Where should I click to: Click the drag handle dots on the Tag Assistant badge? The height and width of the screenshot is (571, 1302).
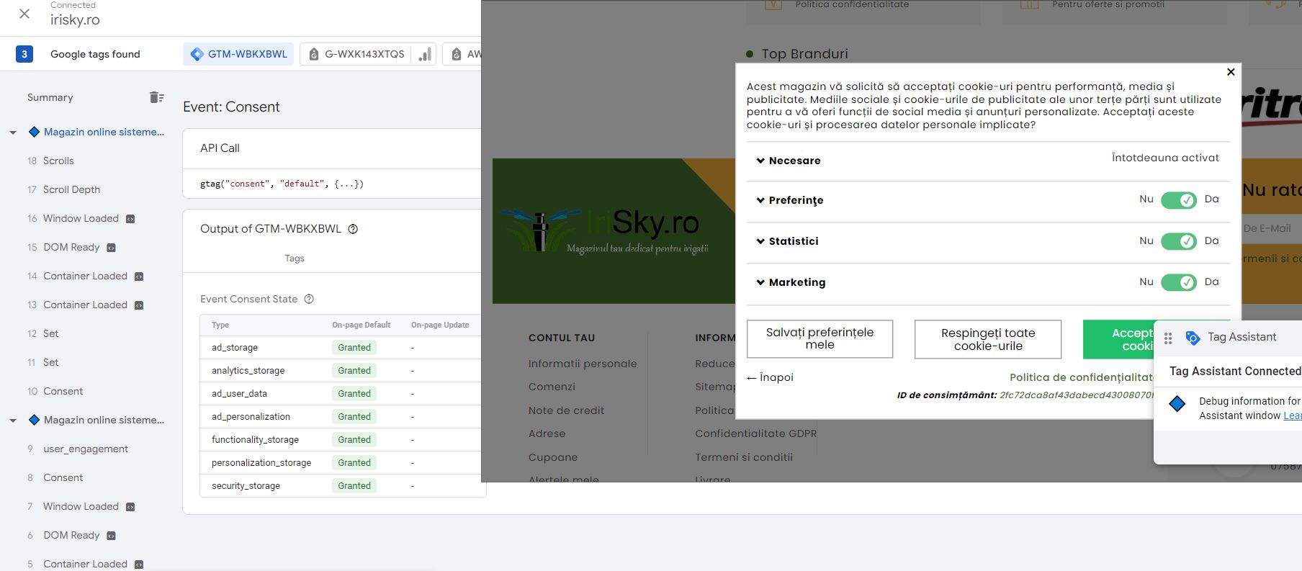pyautogui.click(x=1168, y=338)
